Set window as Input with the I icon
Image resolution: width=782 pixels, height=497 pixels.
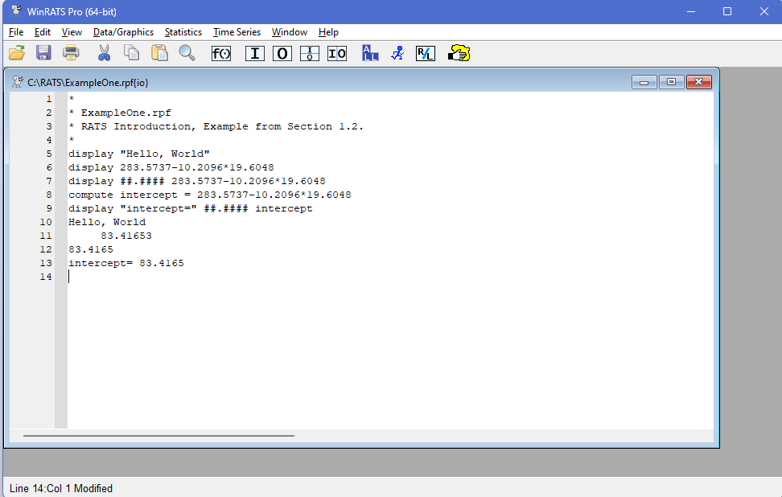pyautogui.click(x=255, y=54)
